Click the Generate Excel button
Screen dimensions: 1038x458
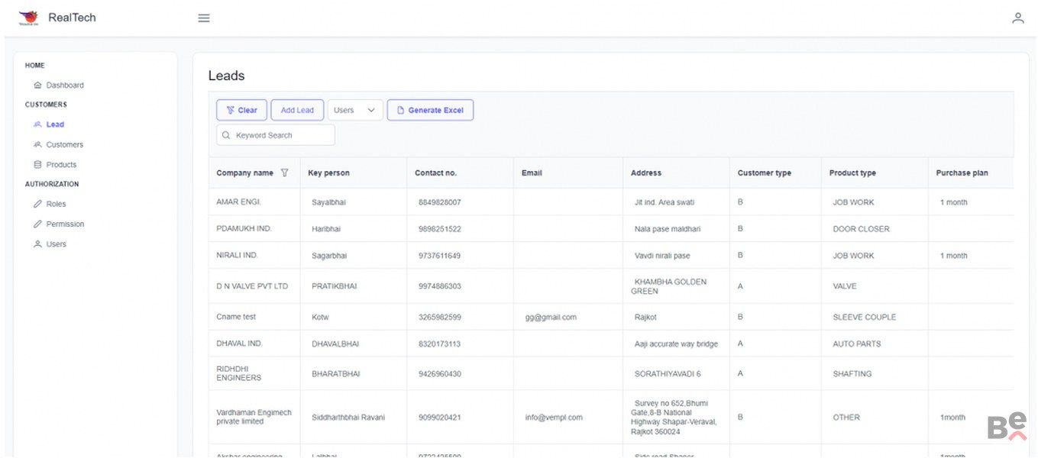430,111
